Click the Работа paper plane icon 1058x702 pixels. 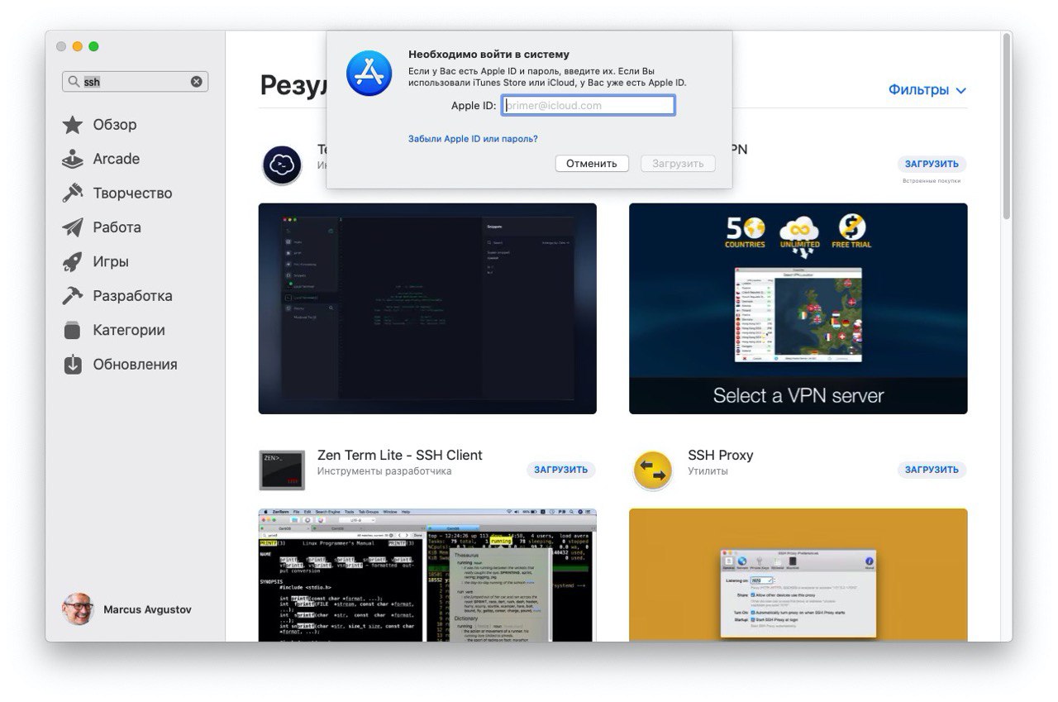[73, 227]
